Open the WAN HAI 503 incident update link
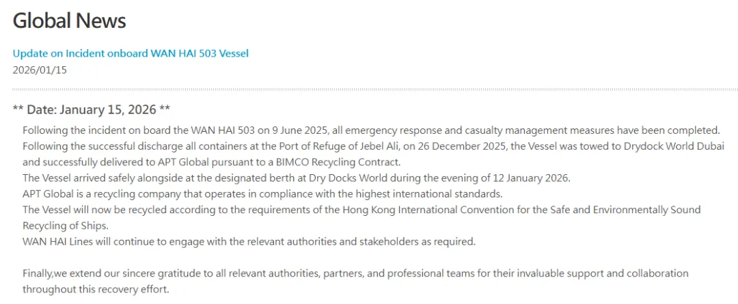The image size is (738, 304). coord(131,53)
